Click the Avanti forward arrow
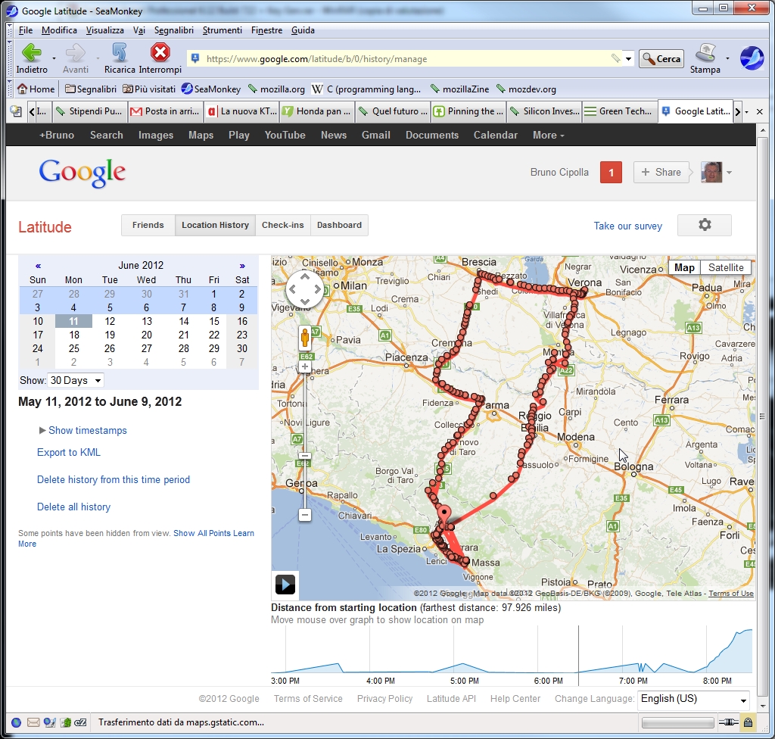This screenshot has width=775, height=739. pos(75,58)
